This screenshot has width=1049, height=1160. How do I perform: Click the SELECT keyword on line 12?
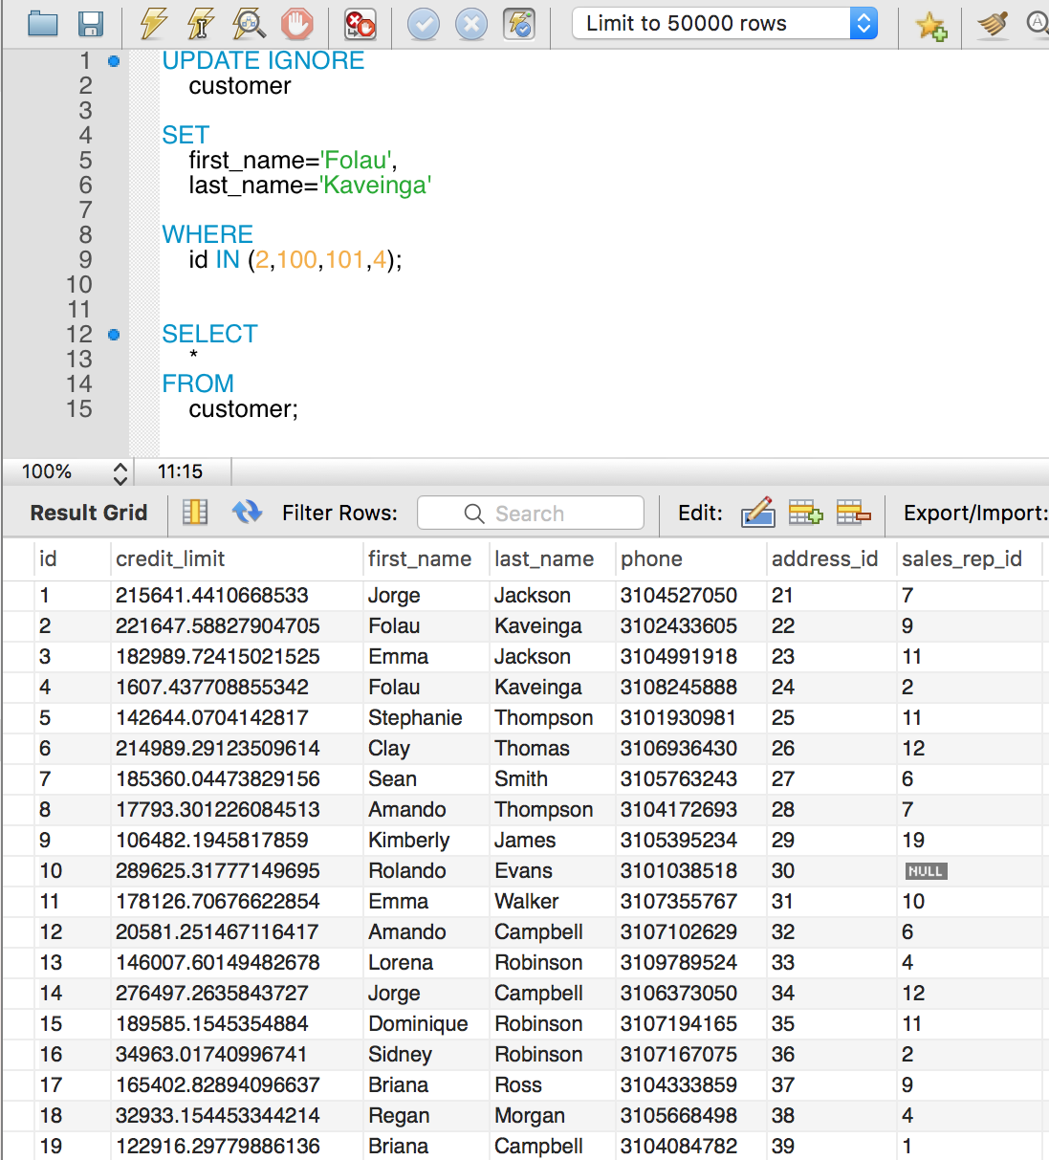tap(209, 335)
